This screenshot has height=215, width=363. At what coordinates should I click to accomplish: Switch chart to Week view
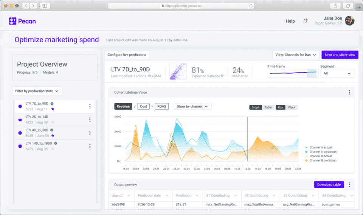(x=292, y=107)
